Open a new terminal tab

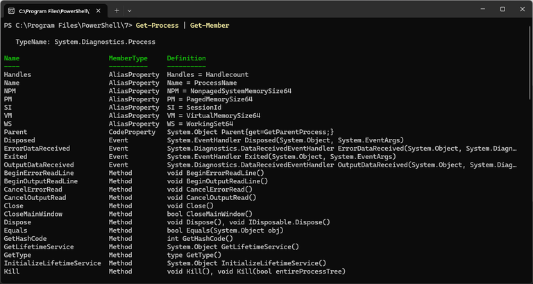pos(117,11)
